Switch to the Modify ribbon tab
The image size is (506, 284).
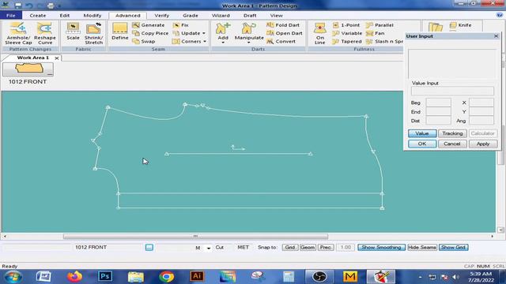(93, 16)
